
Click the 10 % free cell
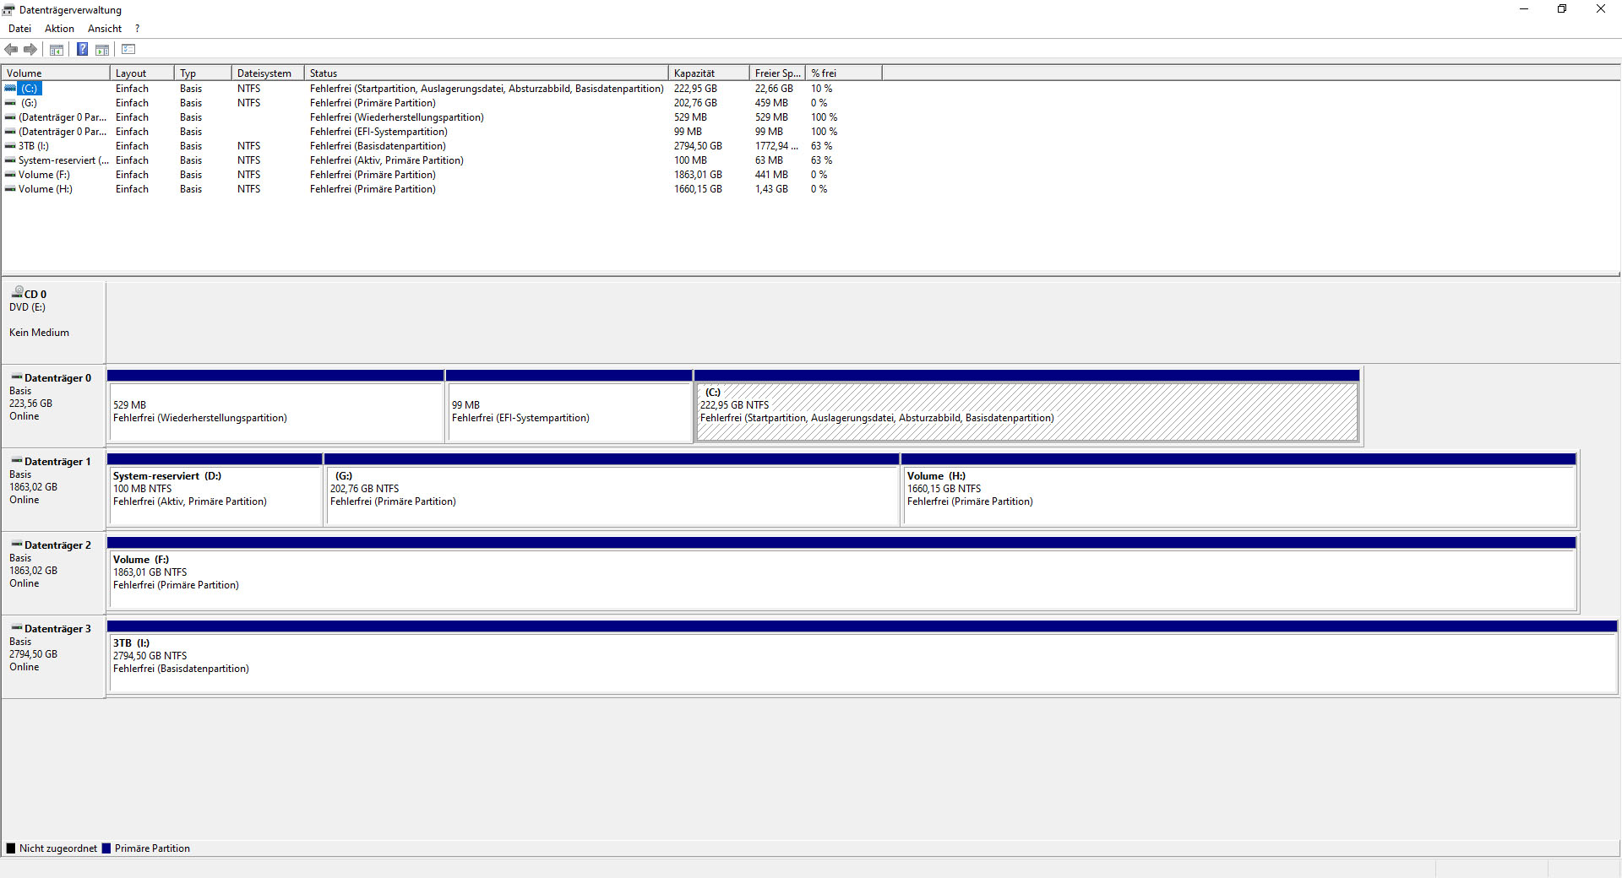click(x=821, y=89)
